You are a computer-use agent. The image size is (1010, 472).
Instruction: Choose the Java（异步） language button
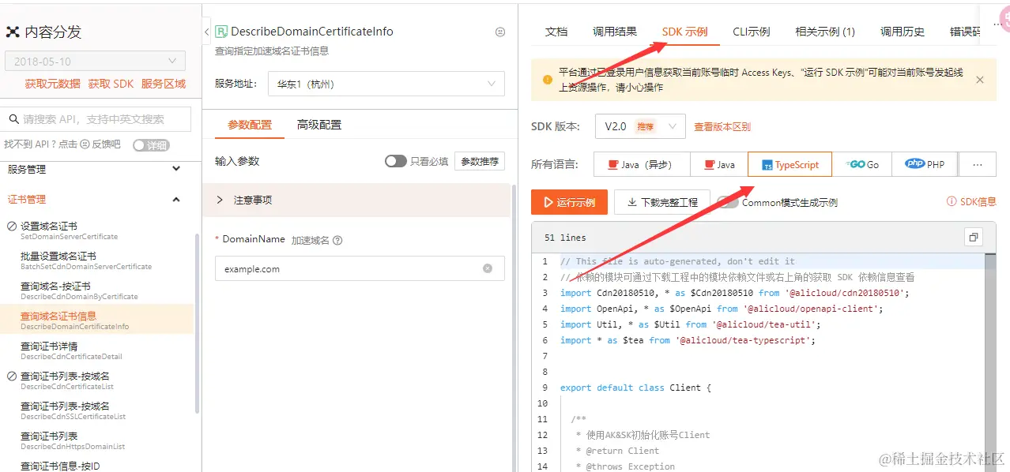point(642,164)
